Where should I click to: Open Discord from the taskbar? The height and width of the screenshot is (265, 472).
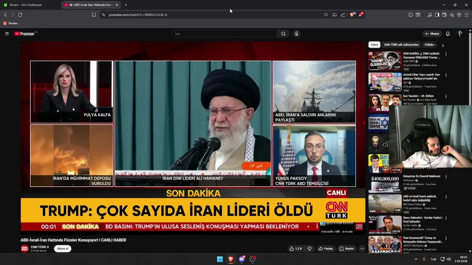242,259
